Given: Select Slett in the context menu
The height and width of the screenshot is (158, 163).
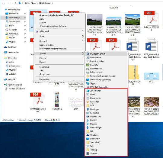Looking at the screenshot, I should click(41, 70).
